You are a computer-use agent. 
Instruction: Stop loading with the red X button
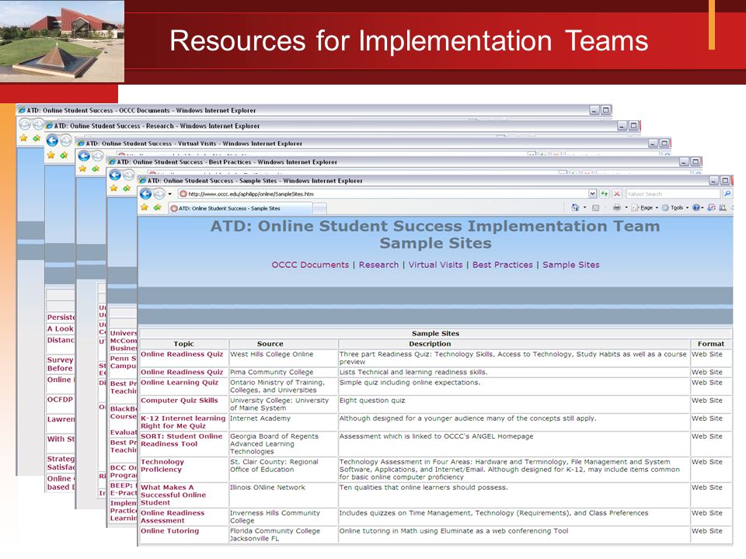616,194
